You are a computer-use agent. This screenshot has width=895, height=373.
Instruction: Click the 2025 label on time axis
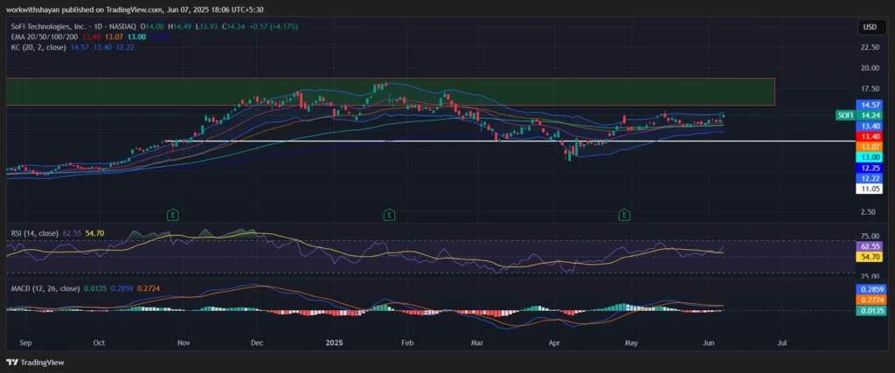334,343
